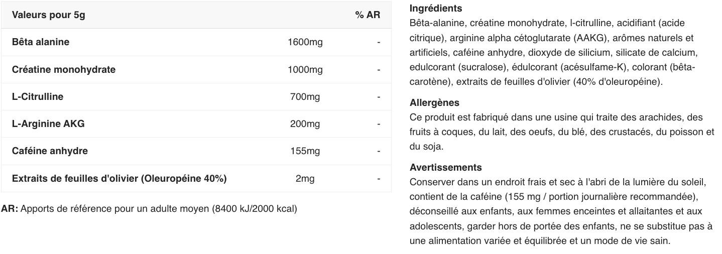The image size is (722, 254).
Task: Select the Bêta alanine row label
Action: [x=41, y=42]
